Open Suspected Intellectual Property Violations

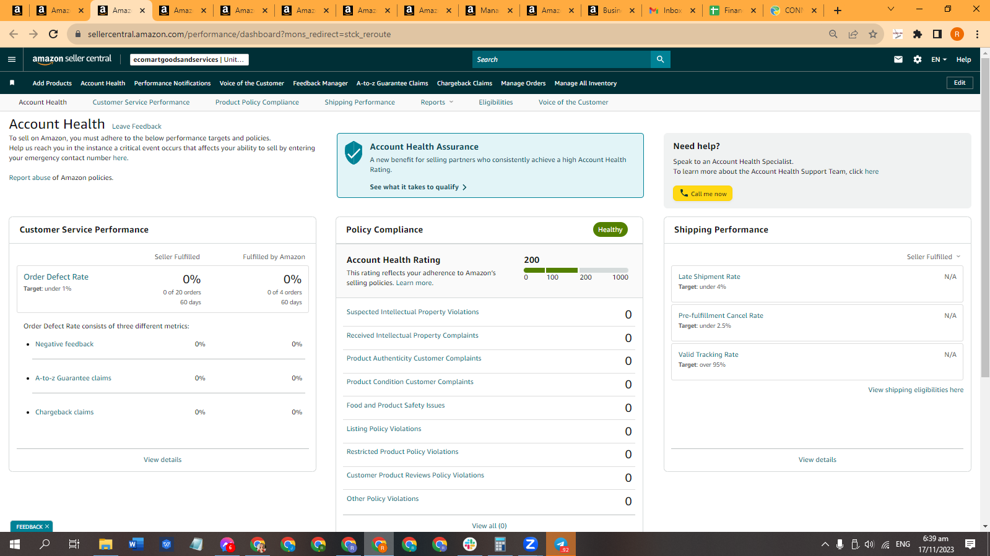(413, 312)
